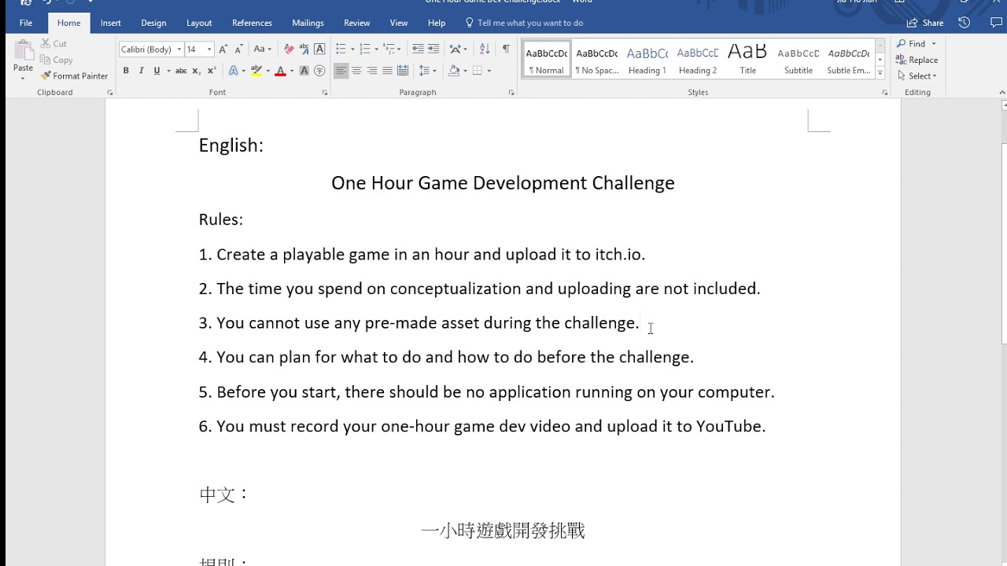Open the Font dialog launcher
The height and width of the screenshot is (566, 1007).
coord(324,93)
